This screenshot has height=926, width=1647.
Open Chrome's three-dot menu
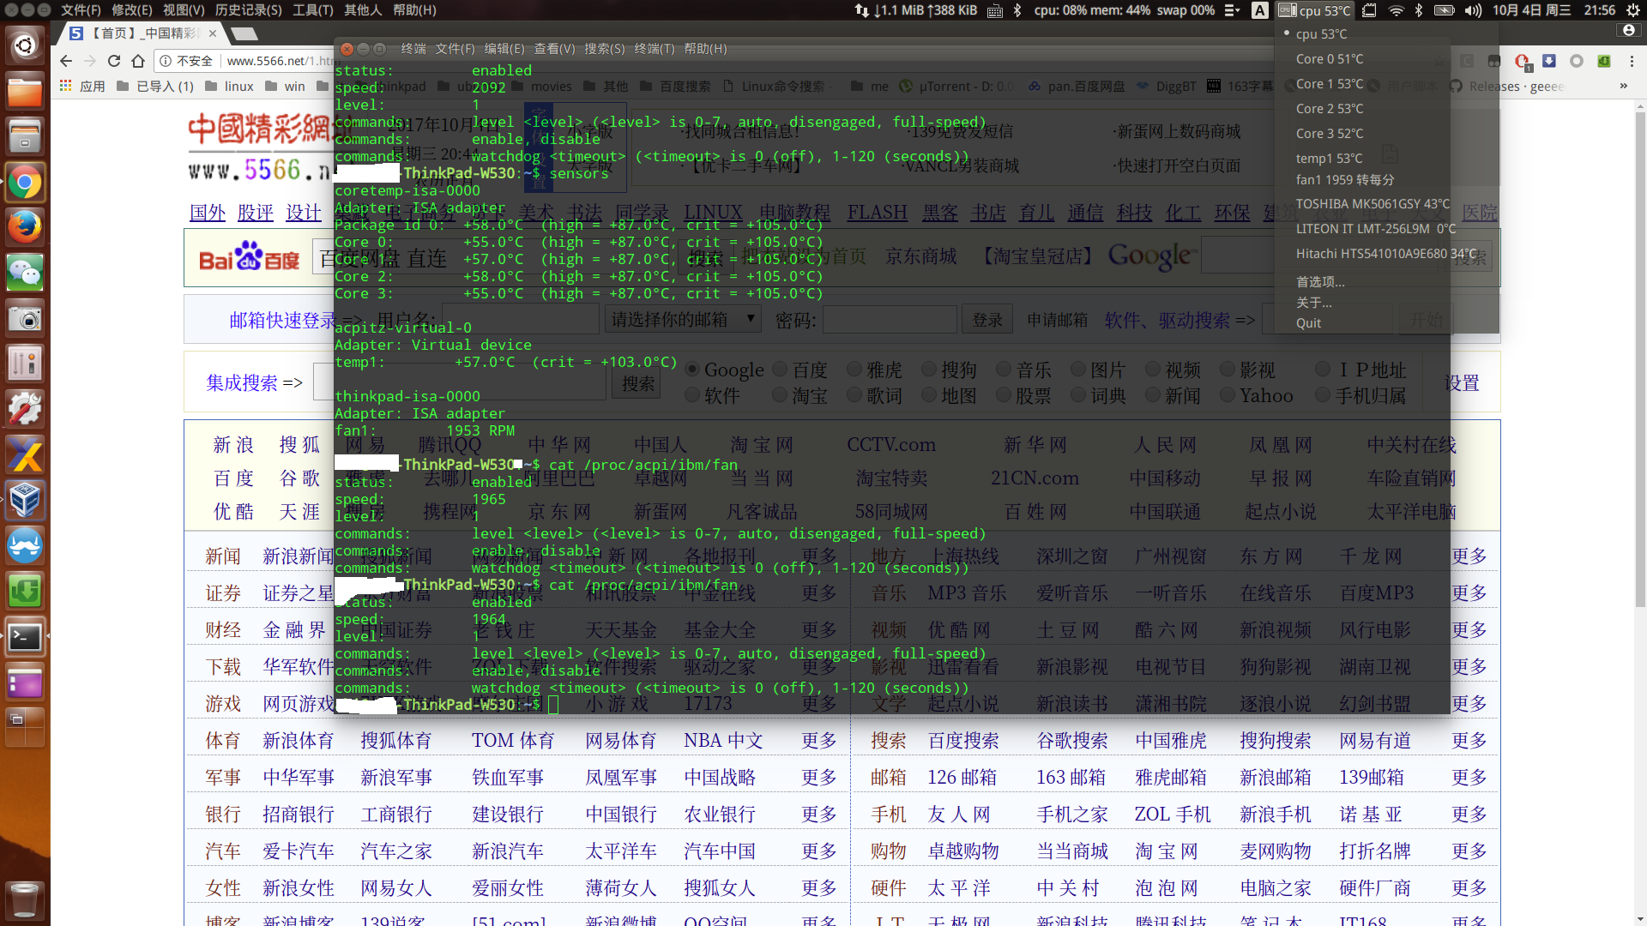pyautogui.click(x=1632, y=61)
